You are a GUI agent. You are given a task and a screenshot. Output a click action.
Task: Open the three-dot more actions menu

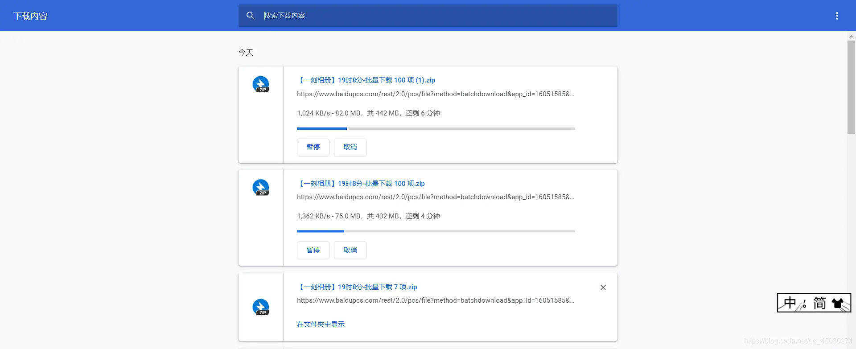tap(837, 16)
